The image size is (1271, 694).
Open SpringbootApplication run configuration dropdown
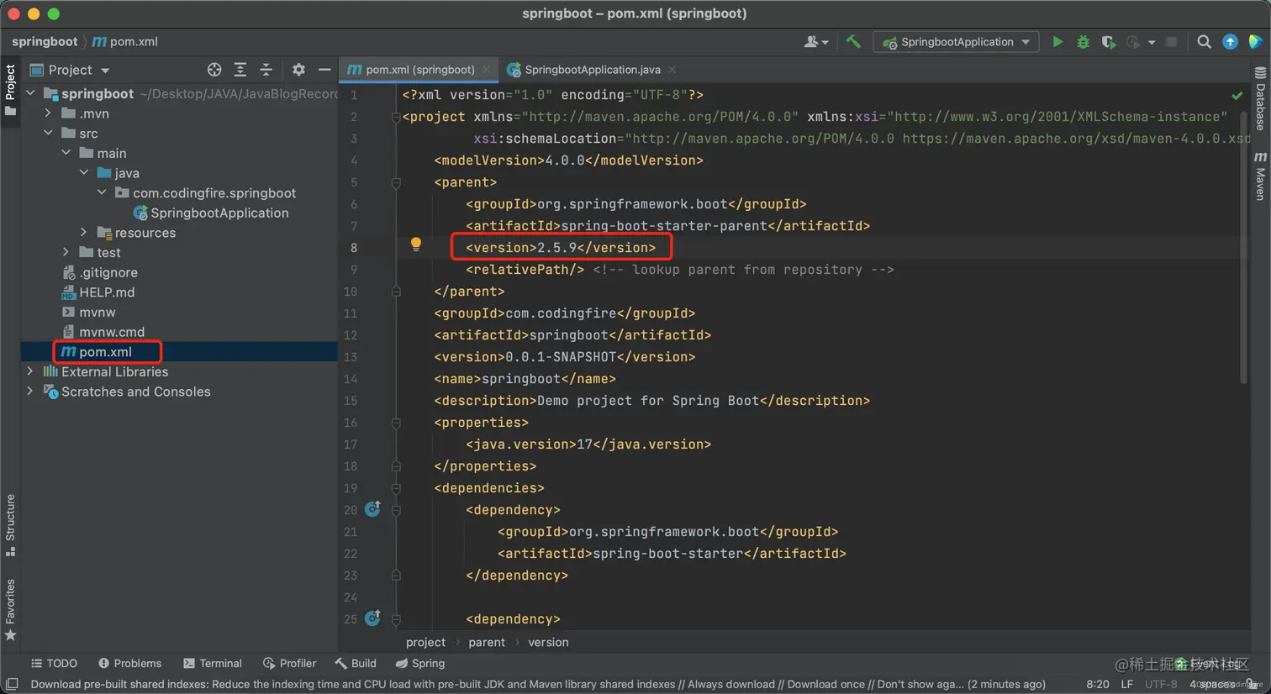[956, 42]
